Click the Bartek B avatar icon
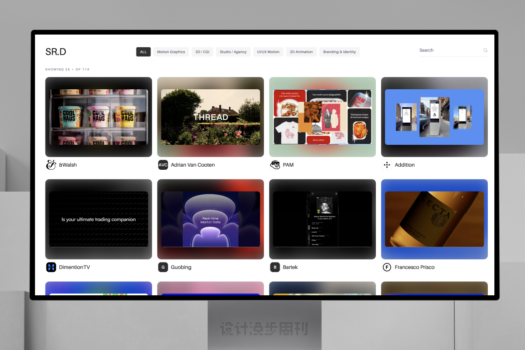525x350 pixels. [275, 267]
